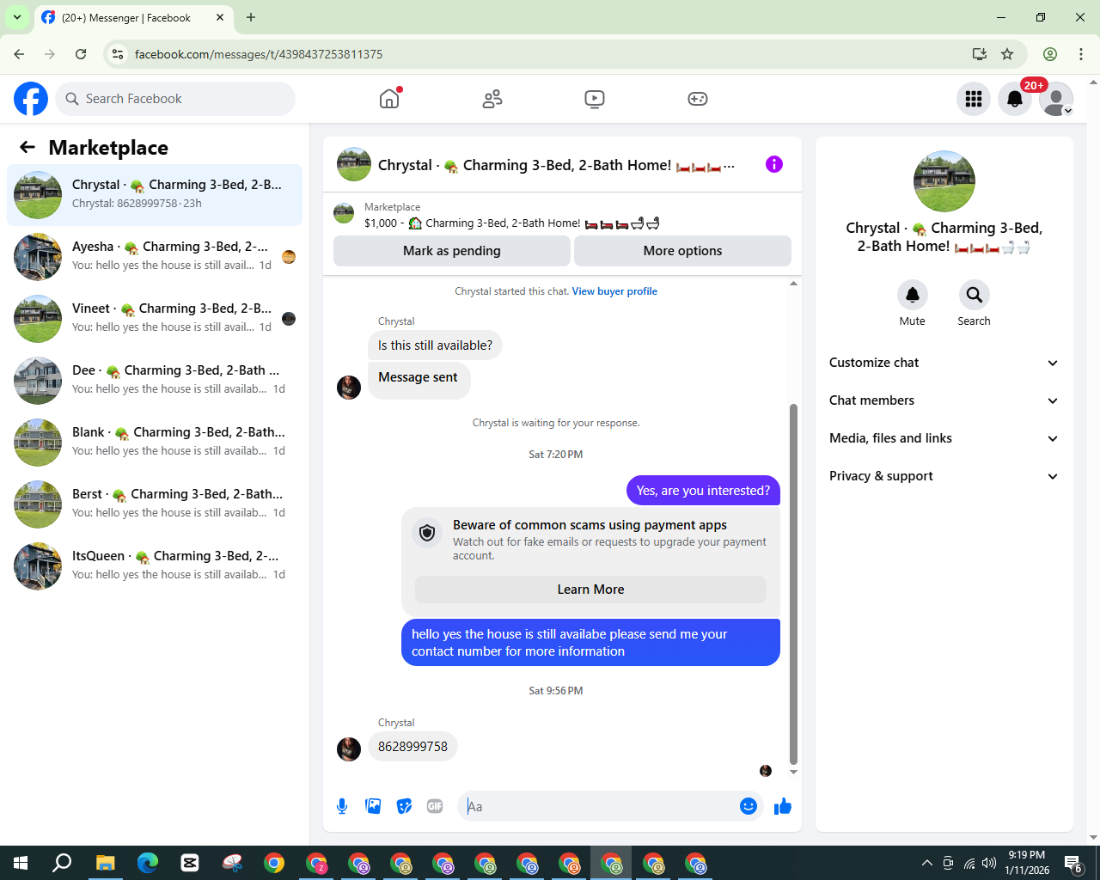Open the Windows Start menu

tap(21, 863)
